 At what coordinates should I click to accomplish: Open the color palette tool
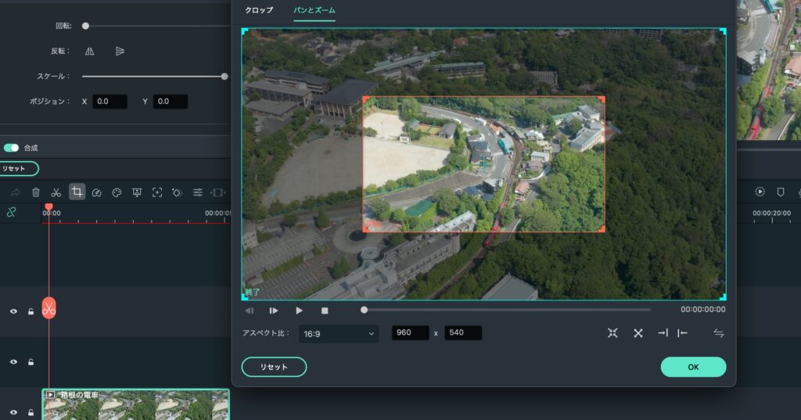(117, 192)
